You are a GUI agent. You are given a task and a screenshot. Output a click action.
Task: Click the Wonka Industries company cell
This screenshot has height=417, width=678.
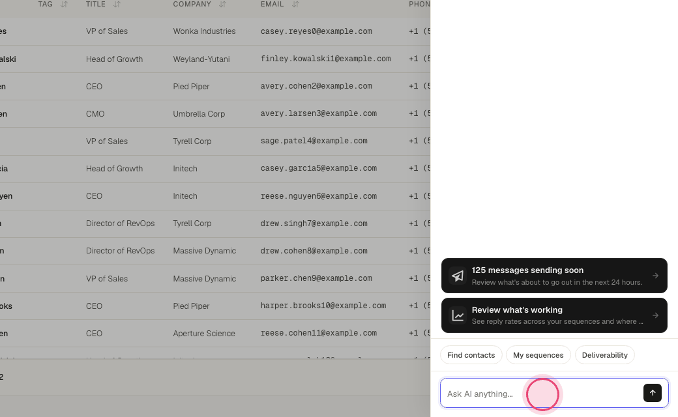[204, 31]
